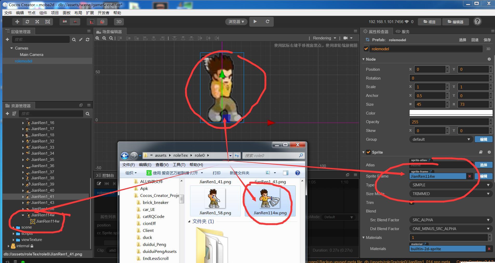This screenshot has width=495, height=263.
Task: Open the Group default dropdown
Action: point(441,139)
